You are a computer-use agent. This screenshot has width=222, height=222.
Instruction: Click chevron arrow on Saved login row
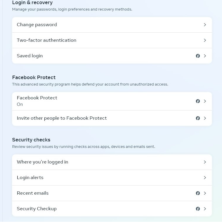click(x=205, y=56)
